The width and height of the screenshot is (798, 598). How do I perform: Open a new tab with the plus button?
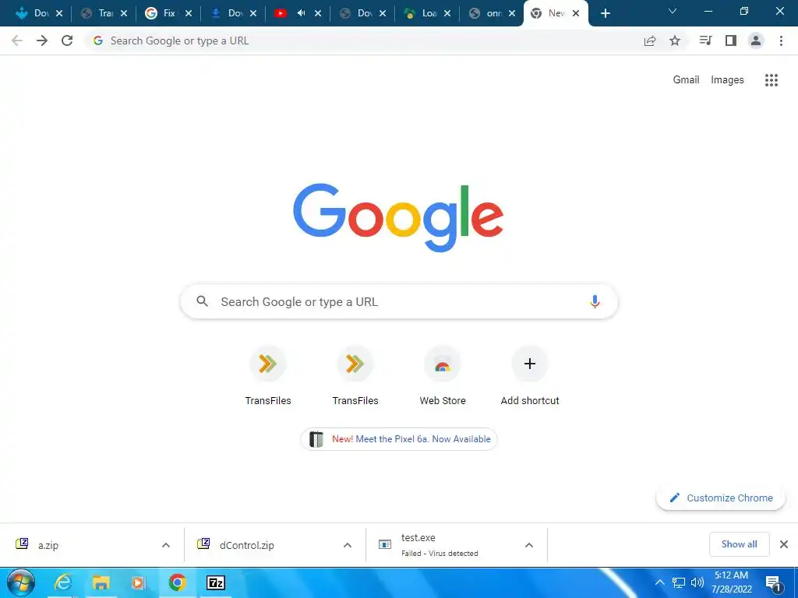[x=605, y=13]
